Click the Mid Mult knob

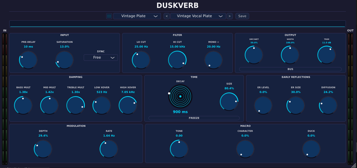coord(49,105)
